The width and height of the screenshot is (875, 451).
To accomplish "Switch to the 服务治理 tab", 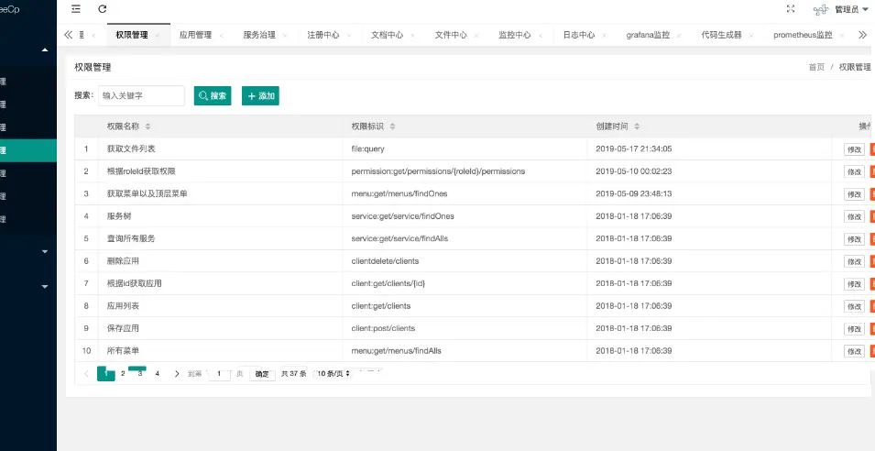I will click(x=259, y=35).
